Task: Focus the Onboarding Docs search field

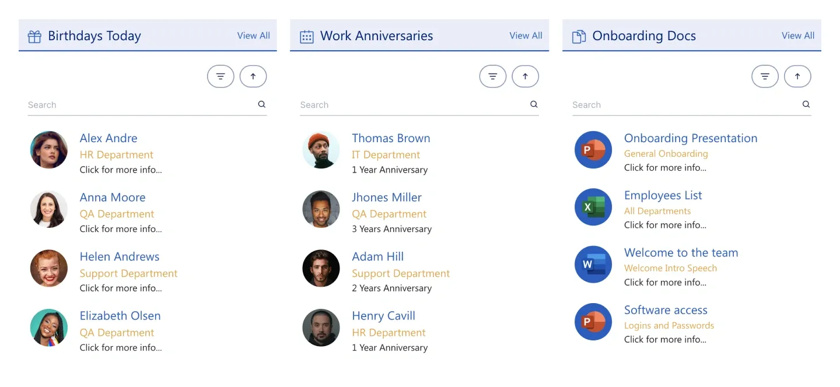Action: tap(692, 105)
